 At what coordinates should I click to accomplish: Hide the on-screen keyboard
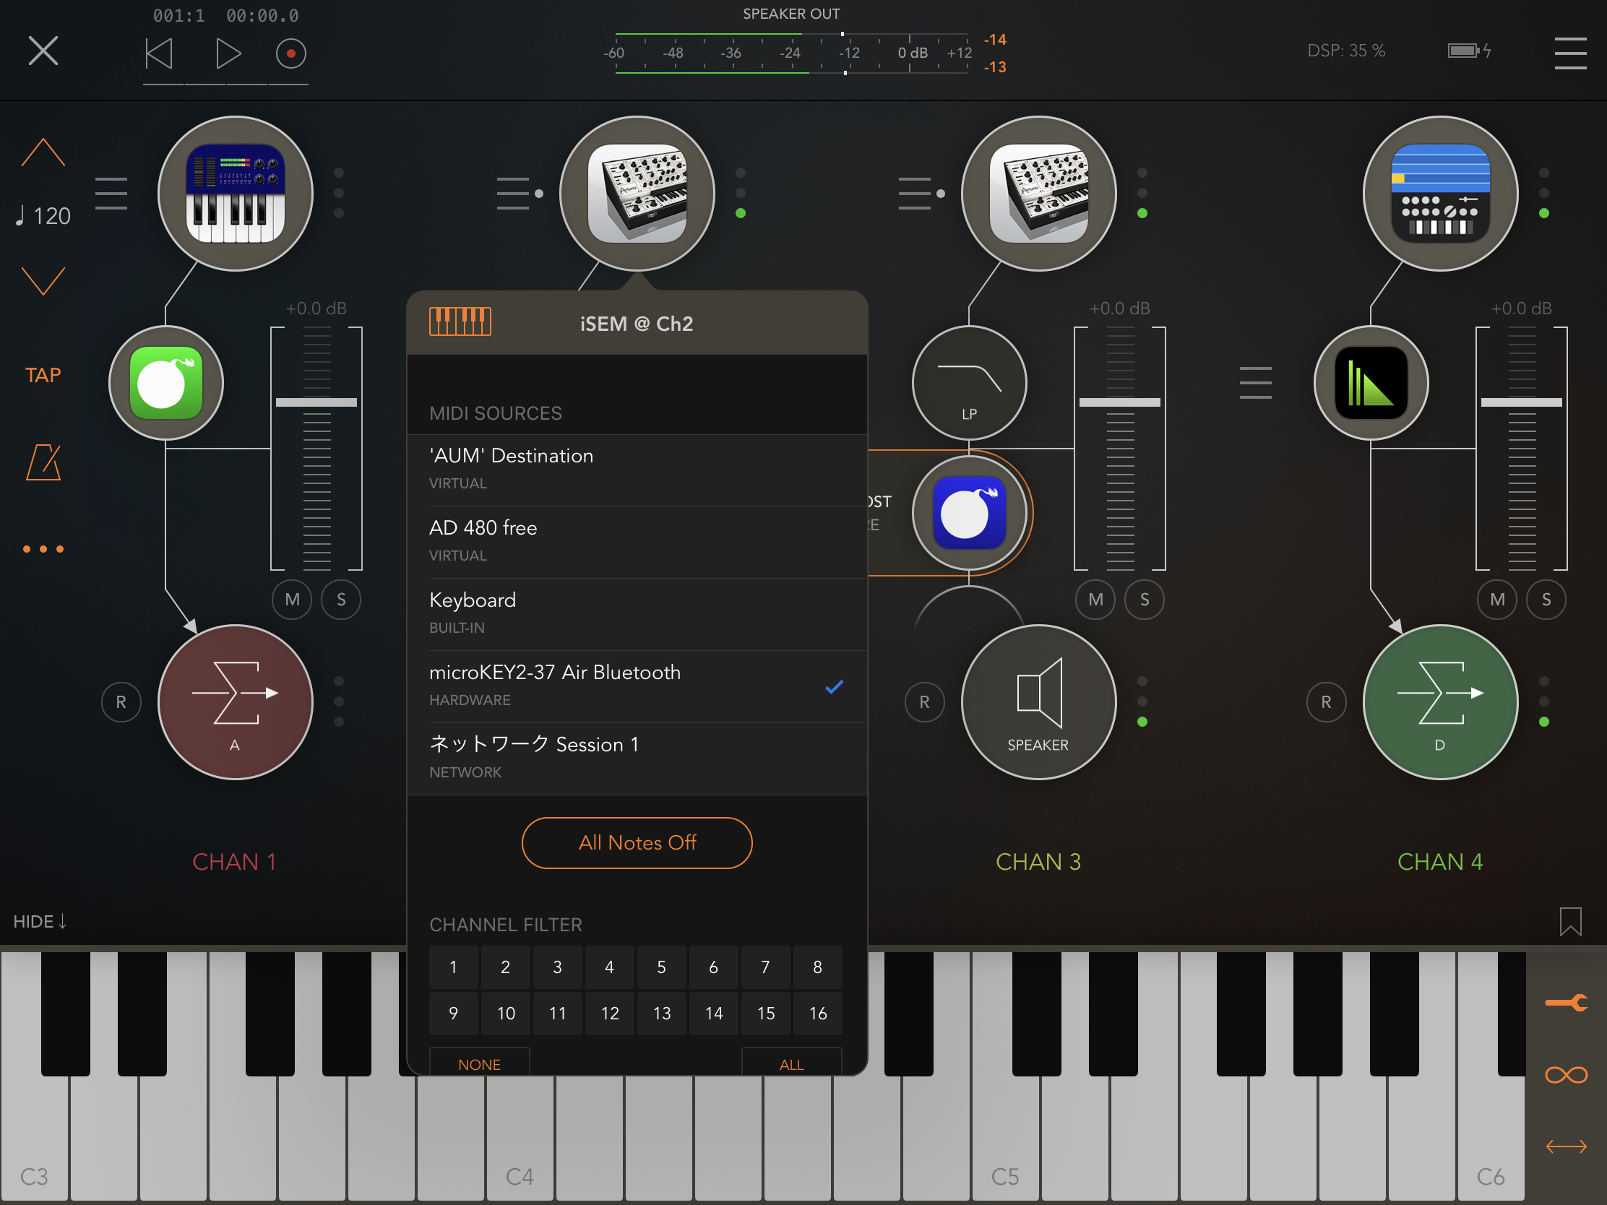coord(40,921)
